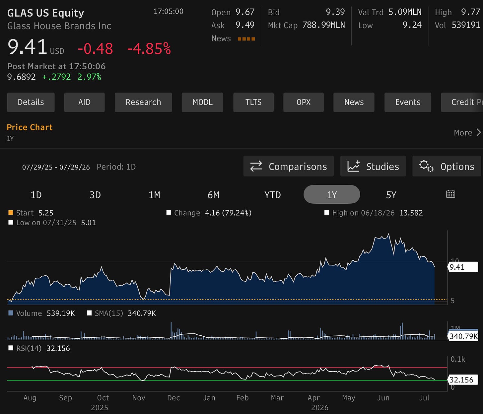This screenshot has width=483, height=414.
Task: Open the MODL function button
Action: (202, 102)
